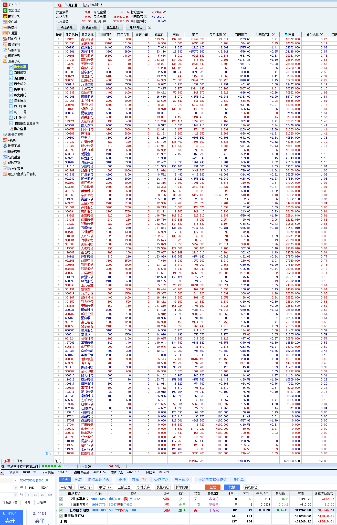
Task: Switch to the 港股通 tab
Action: (73, 5)
